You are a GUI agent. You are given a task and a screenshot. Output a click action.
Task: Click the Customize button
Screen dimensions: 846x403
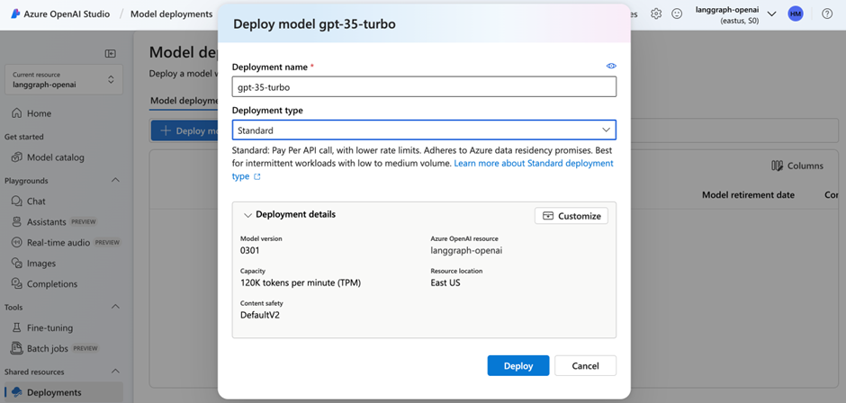point(571,216)
